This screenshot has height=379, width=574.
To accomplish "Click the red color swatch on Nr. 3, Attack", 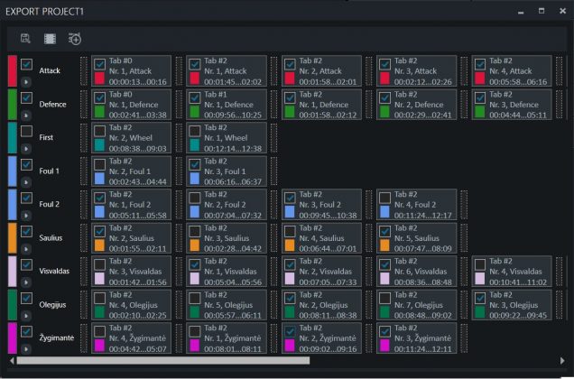I will [385, 79].
